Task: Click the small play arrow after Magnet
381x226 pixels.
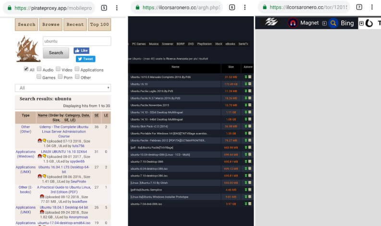Action: 324,24
